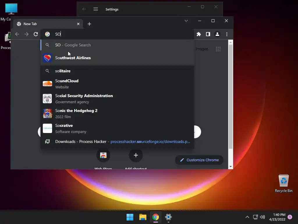Open the clock showing 1:40 PM
Viewport: 298px width, 224px height.
pyautogui.click(x=277, y=217)
